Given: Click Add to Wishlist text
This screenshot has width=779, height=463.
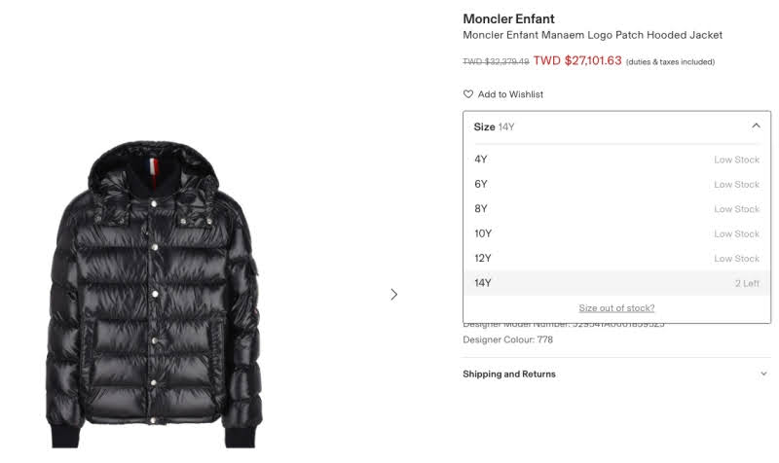Looking at the screenshot, I should tap(510, 94).
